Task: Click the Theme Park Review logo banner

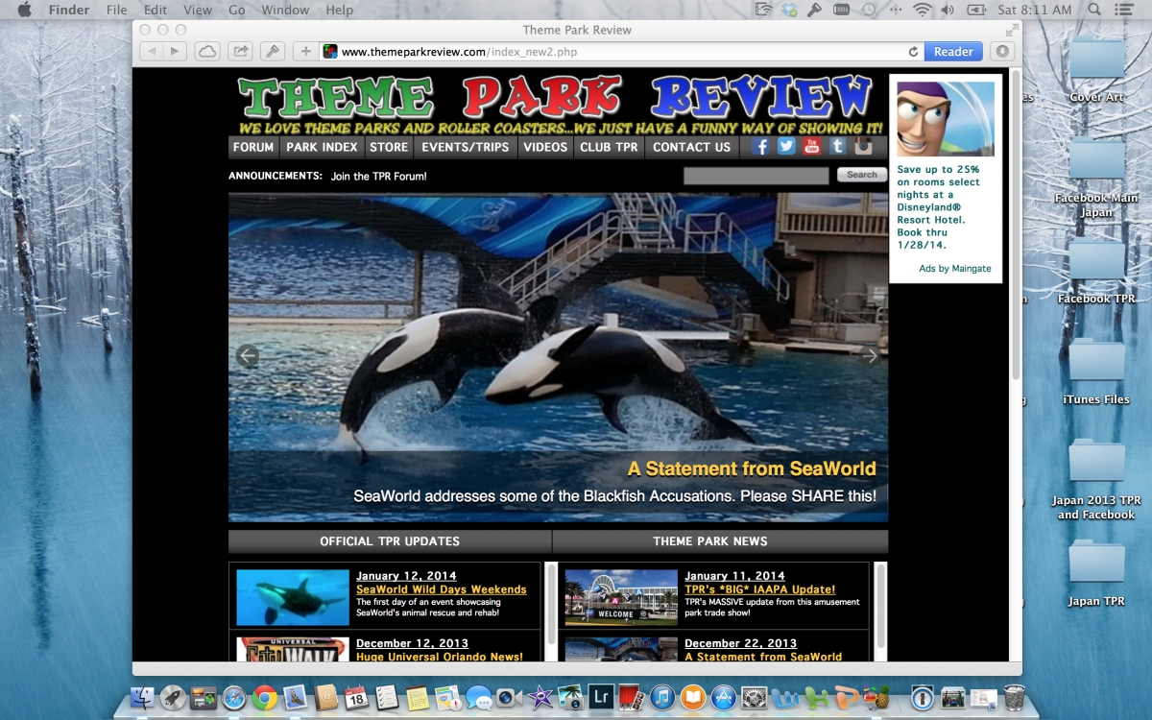Action: pyautogui.click(x=558, y=103)
